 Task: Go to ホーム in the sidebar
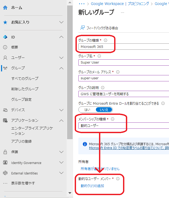coord(17,8)
